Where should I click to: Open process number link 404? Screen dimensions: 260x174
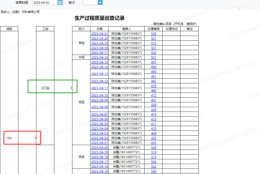coord(154,133)
